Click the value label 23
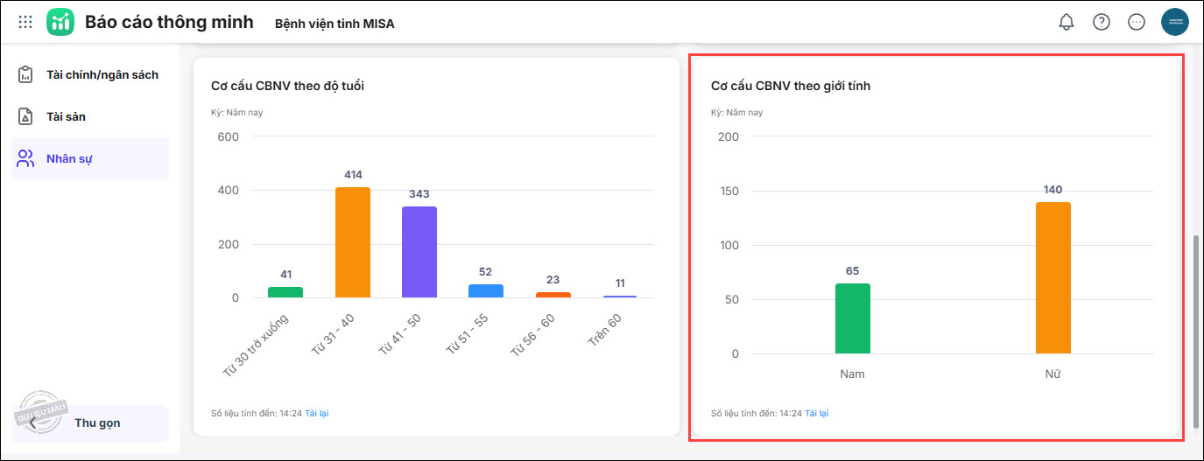This screenshot has width=1204, height=461. pos(553,280)
